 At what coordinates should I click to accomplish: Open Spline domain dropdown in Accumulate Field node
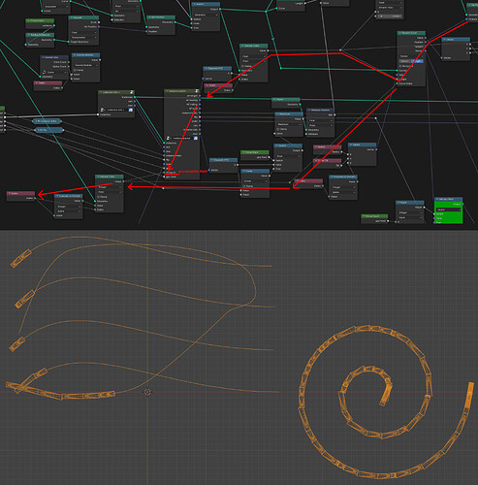tap(343, 192)
